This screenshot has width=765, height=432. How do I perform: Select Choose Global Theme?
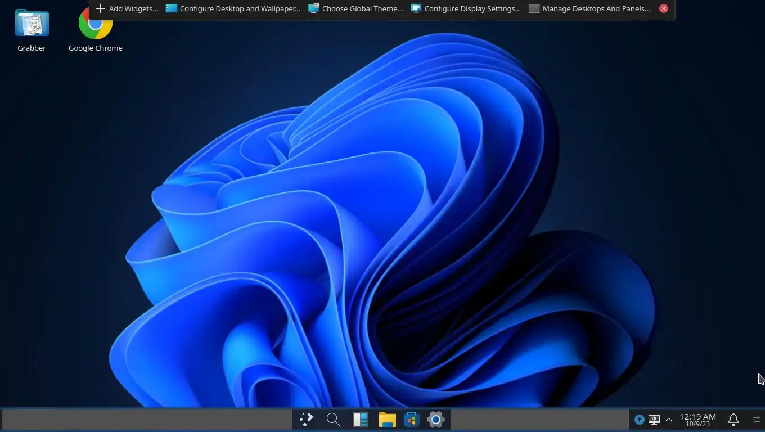click(355, 8)
